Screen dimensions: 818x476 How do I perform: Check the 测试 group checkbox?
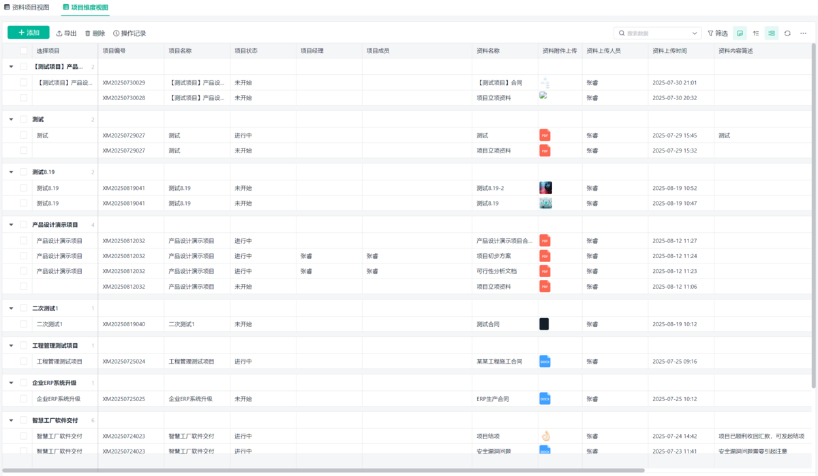23,119
